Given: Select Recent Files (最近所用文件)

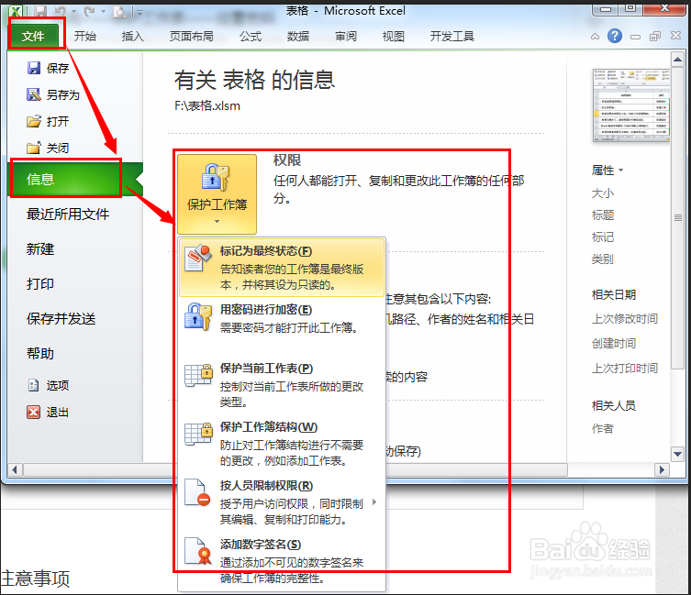Looking at the screenshot, I should point(68,214).
